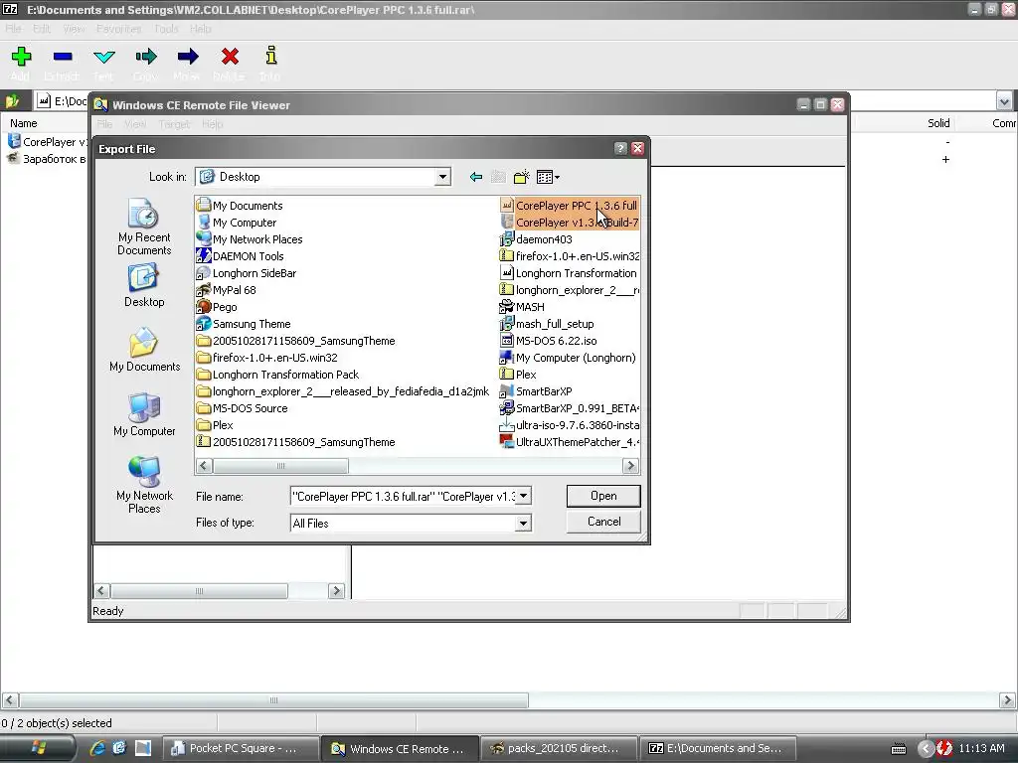Open the Look in dropdown

point(442,177)
